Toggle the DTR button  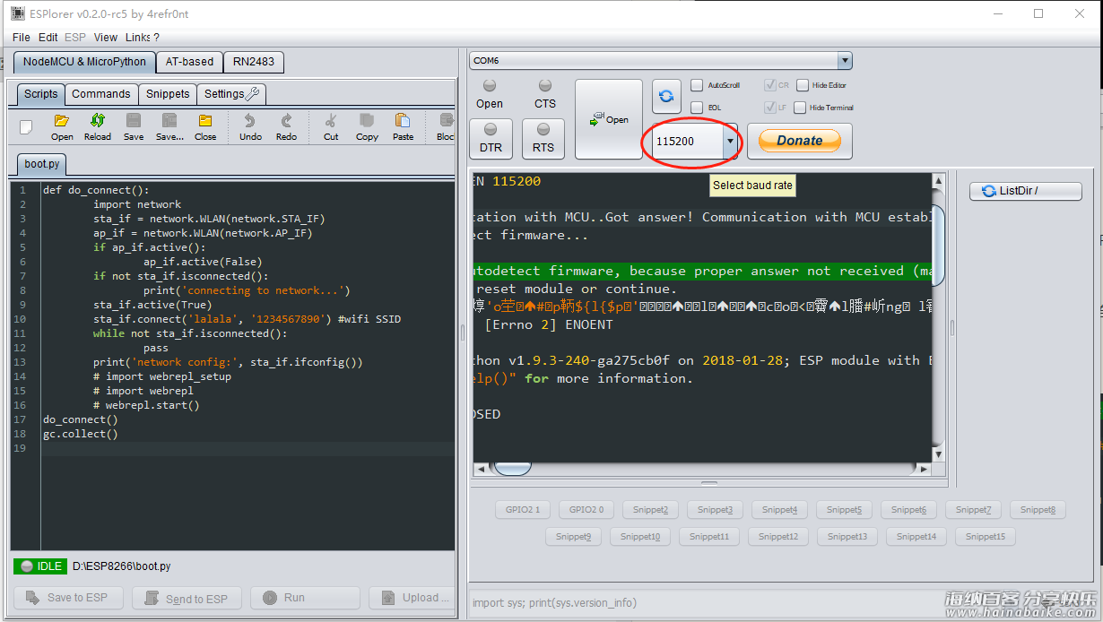tap(491, 138)
